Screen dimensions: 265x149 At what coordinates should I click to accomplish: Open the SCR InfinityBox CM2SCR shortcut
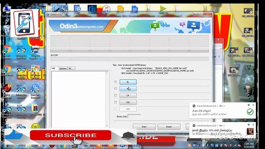[x=21, y=111]
